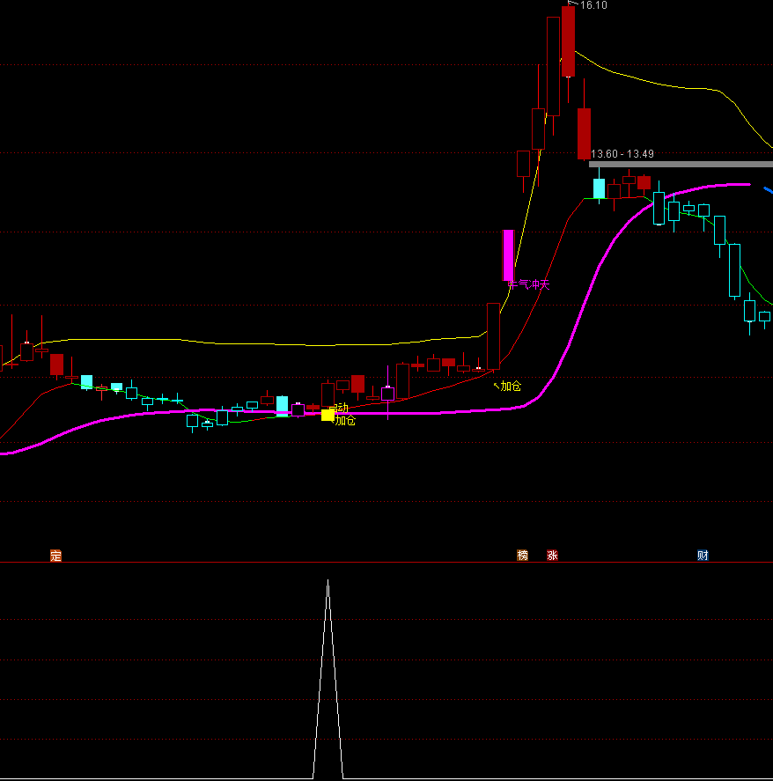Image resolution: width=773 pixels, height=781 pixels.
Task: Click the 13.60 - 13.49 price range text
Action: (622, 154)
